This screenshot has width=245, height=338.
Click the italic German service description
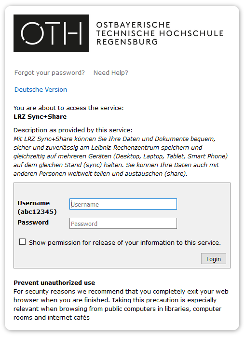121,156
